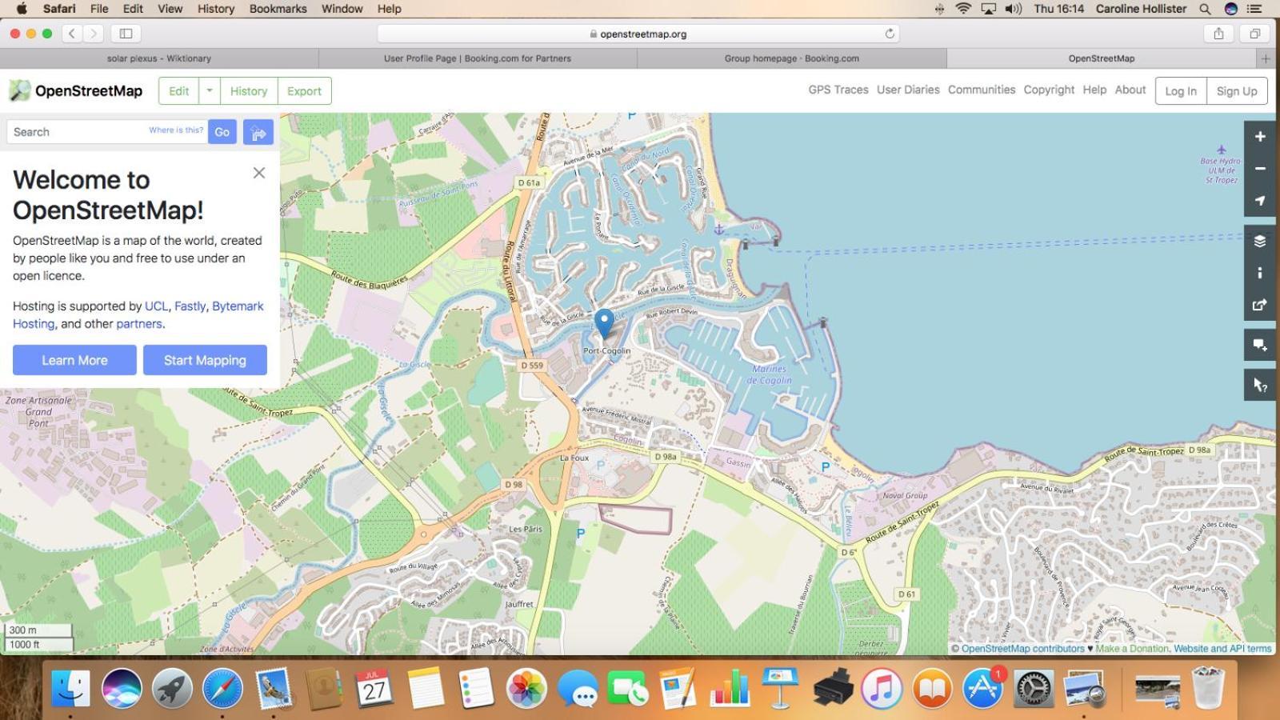
Task: Open Launchpad from the Dock
Action: pos(172,687)
